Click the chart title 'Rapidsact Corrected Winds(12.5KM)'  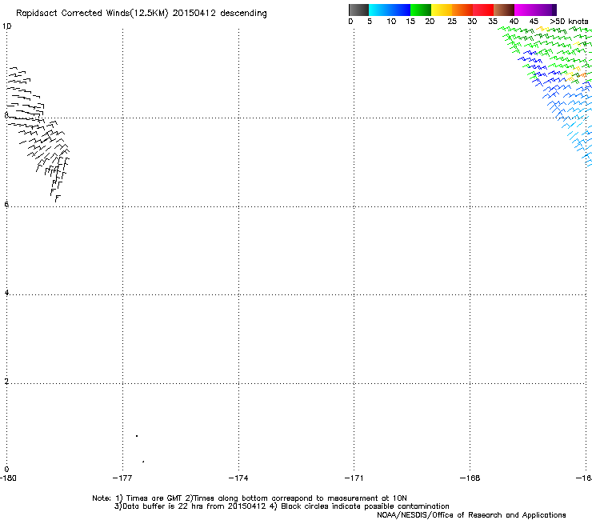(92, 14)
